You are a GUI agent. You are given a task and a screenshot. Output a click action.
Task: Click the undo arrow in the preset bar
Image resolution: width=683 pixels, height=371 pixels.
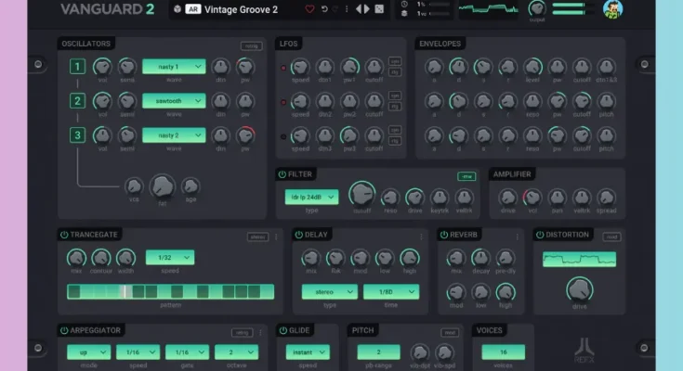pyautogui.click(x=323, y=9)
